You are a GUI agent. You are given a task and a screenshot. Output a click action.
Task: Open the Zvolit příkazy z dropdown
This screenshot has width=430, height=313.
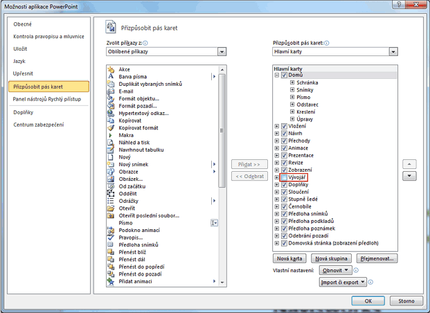(222, 51)
